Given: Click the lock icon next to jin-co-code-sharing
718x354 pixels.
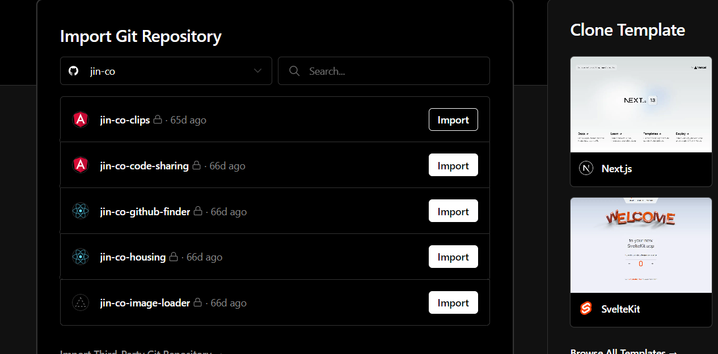Looking at the screenshot, I should (197, 165).
